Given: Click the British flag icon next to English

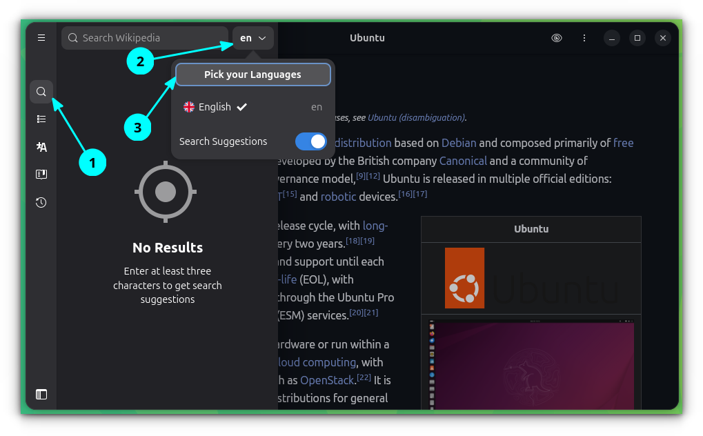Looking at the screenshot, I should point(188,107).
